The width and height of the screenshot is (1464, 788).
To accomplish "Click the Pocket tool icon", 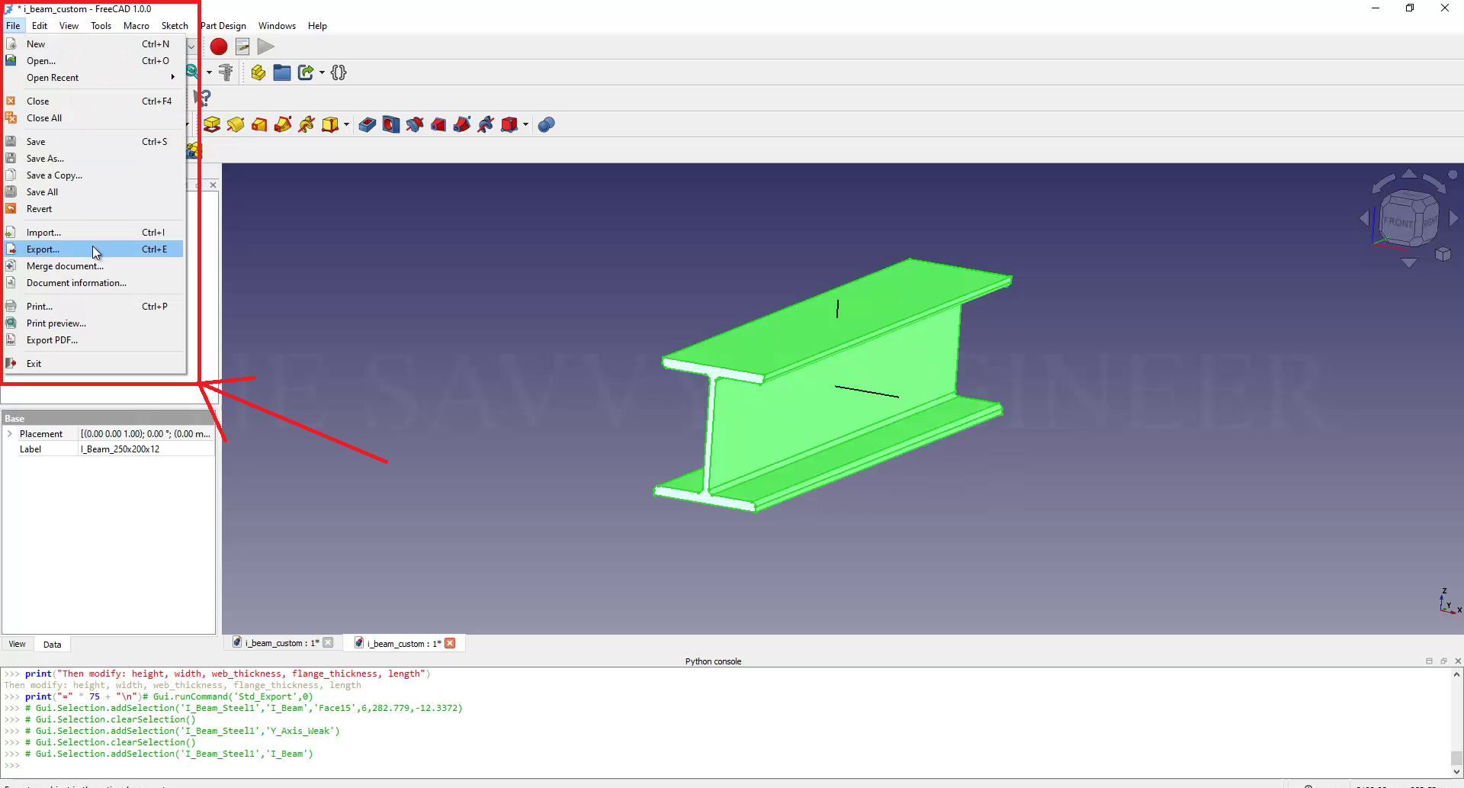I will (x=368, y=124).
